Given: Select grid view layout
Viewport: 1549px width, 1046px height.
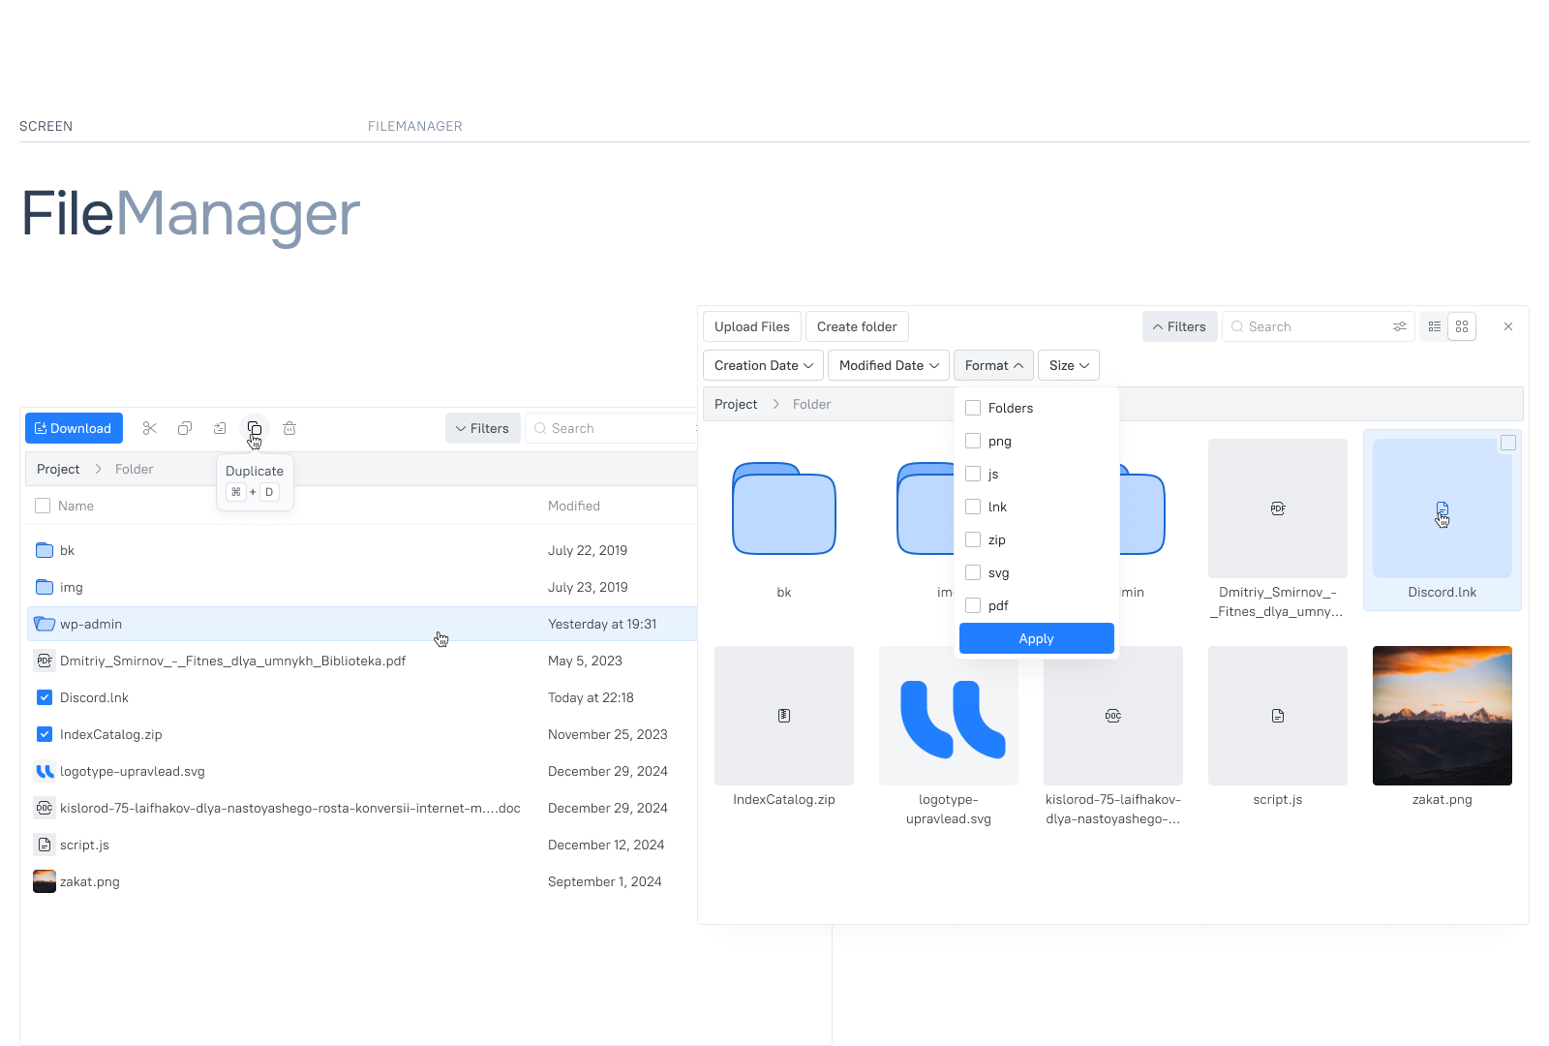Looking at the screenshot, I should coord(1462,326).
